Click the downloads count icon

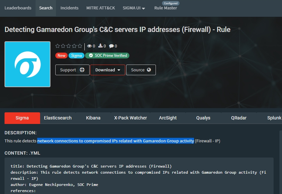(x=101, y=46)
